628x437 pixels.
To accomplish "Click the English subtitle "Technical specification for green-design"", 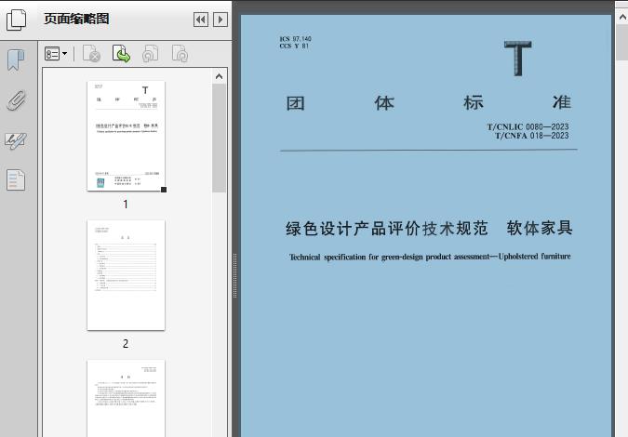I will pos(355,257).
